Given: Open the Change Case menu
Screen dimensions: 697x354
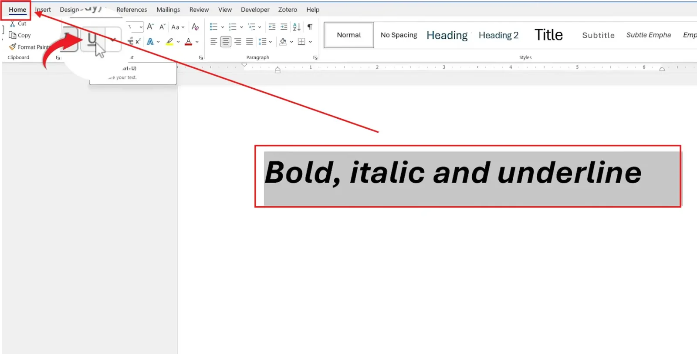Looking at the screenshot, I should tap(178, 27).
